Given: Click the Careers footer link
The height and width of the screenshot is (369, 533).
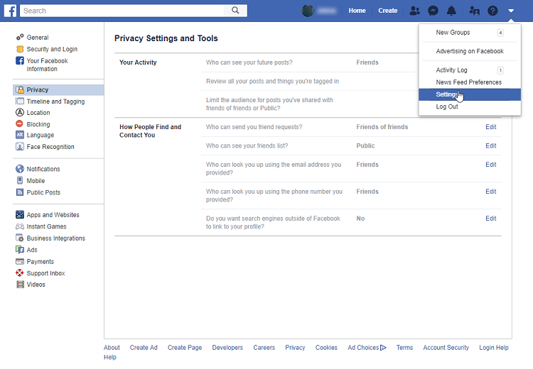Looking at the screenshot, I should coord(264,348).
